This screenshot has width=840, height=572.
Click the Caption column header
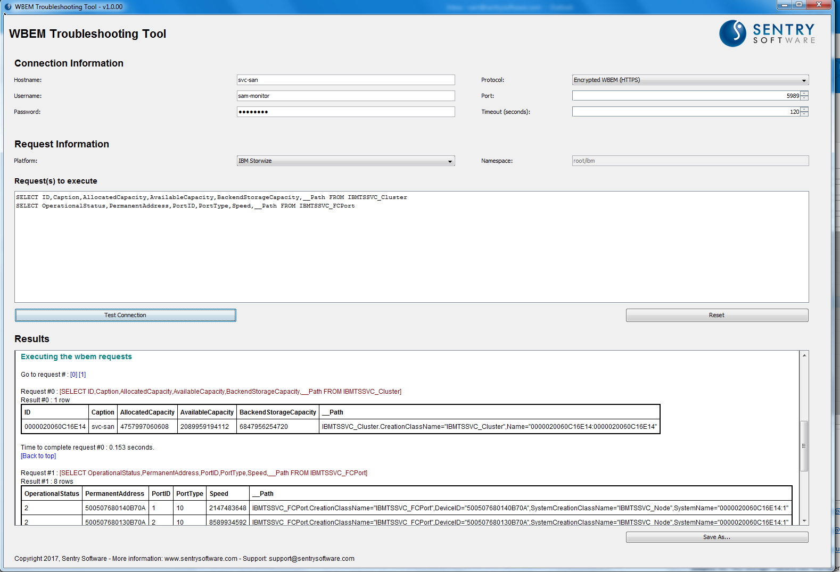[103, 412]
